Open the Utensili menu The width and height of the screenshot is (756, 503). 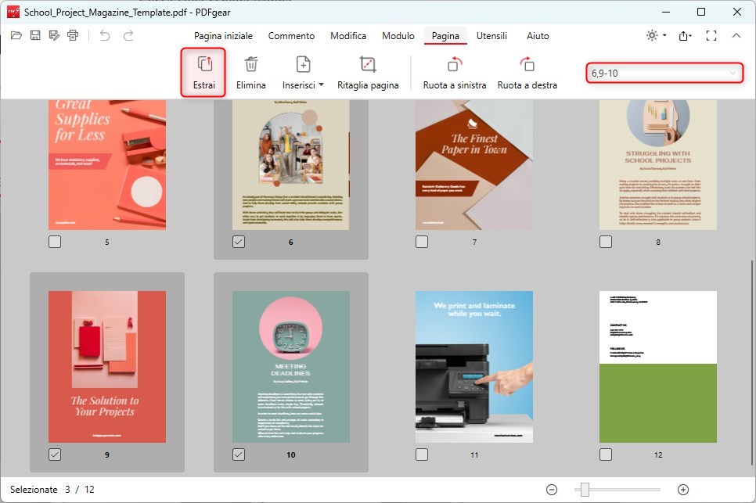point(491,36)
